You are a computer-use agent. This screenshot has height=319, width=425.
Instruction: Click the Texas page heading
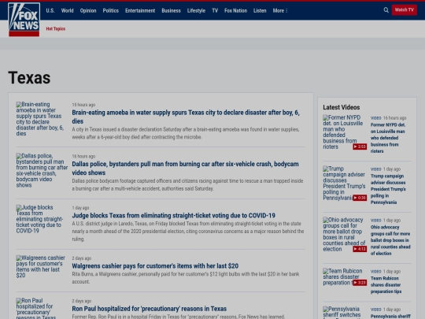(29, 78)
